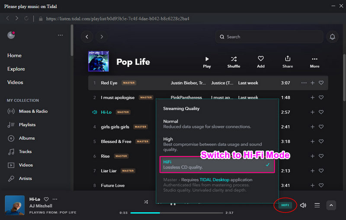Add Rise track with plus icon
Image resolution: width=346 pixels, height=220 pixels.
pyautogui.click(x=312, y=156)
